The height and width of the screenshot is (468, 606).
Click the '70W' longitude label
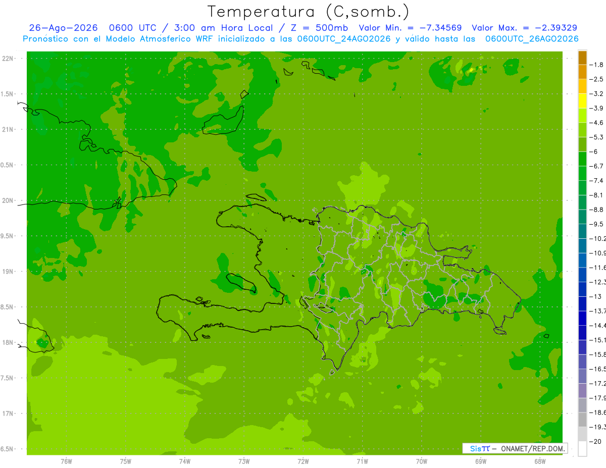(422, 461)
